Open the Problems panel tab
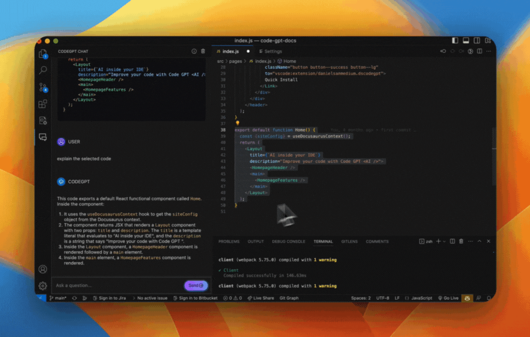Viewport: 530px width, 337px height. click(x=229, y=241)
